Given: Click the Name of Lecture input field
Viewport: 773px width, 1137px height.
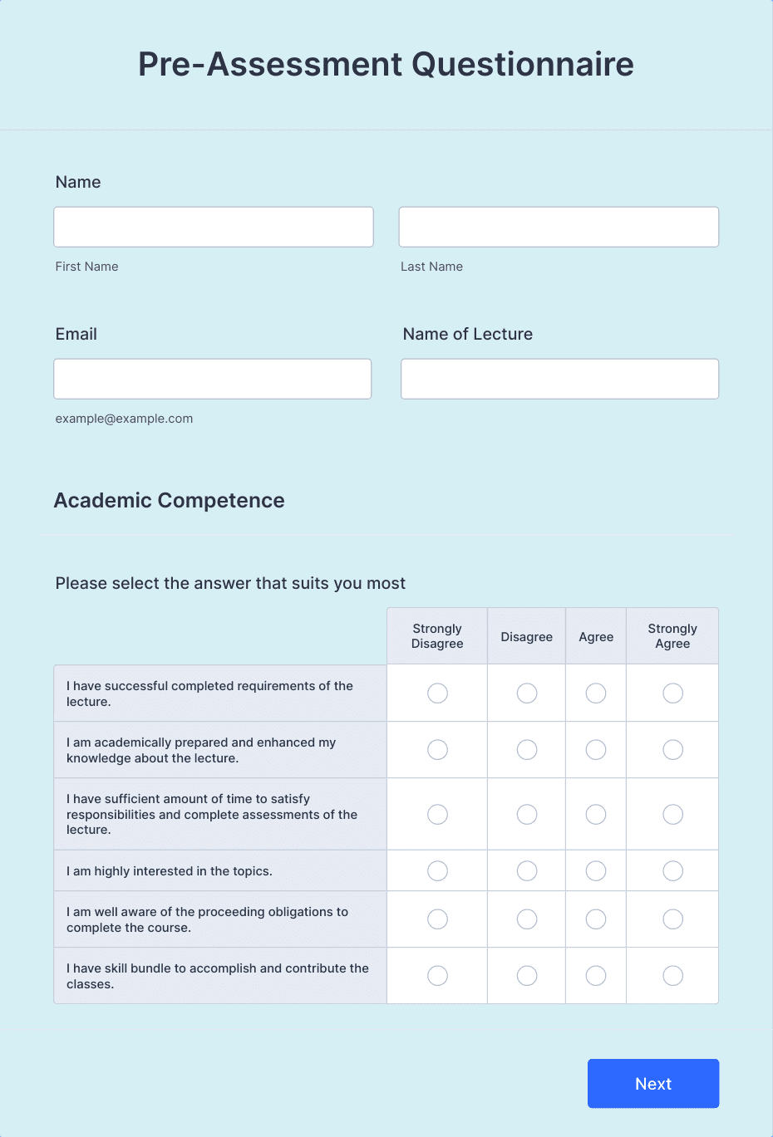Looking at the screenshot, I should [559, 378].
